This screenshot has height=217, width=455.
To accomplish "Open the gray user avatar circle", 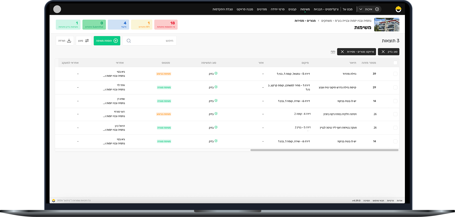I will pos(57,9).
